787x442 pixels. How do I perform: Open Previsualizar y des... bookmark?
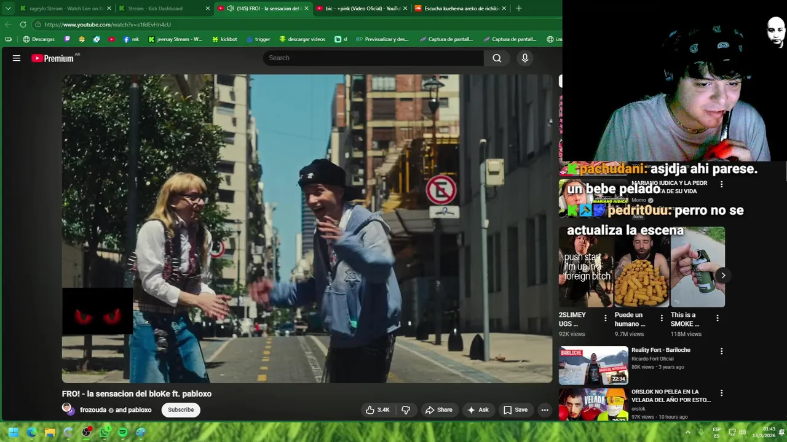pos(382,39)
